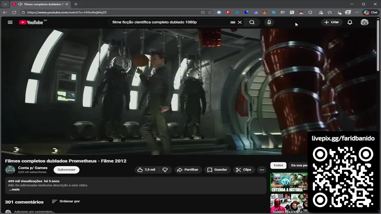381x214 pixels.
Task: Click the search text field
Action: tap(170, 22)
